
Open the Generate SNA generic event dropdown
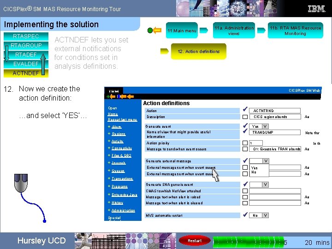click(265, 184)
